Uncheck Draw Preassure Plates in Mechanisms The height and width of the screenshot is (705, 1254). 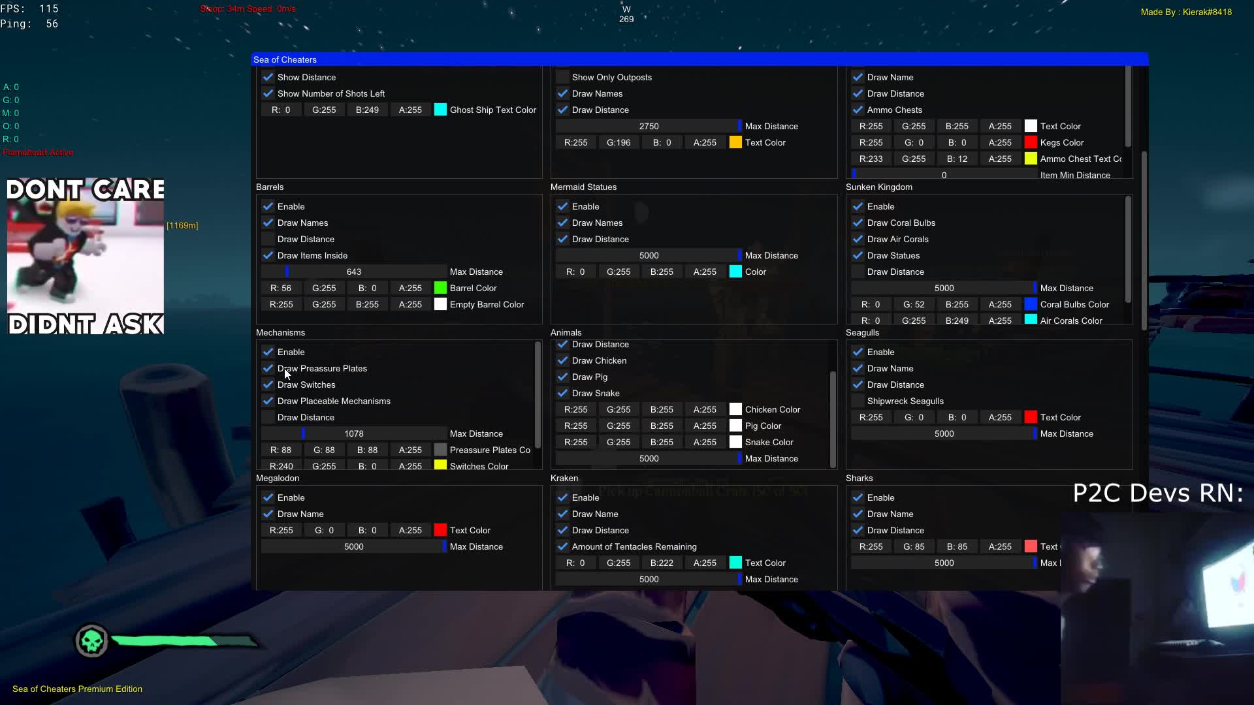[268, 368]
